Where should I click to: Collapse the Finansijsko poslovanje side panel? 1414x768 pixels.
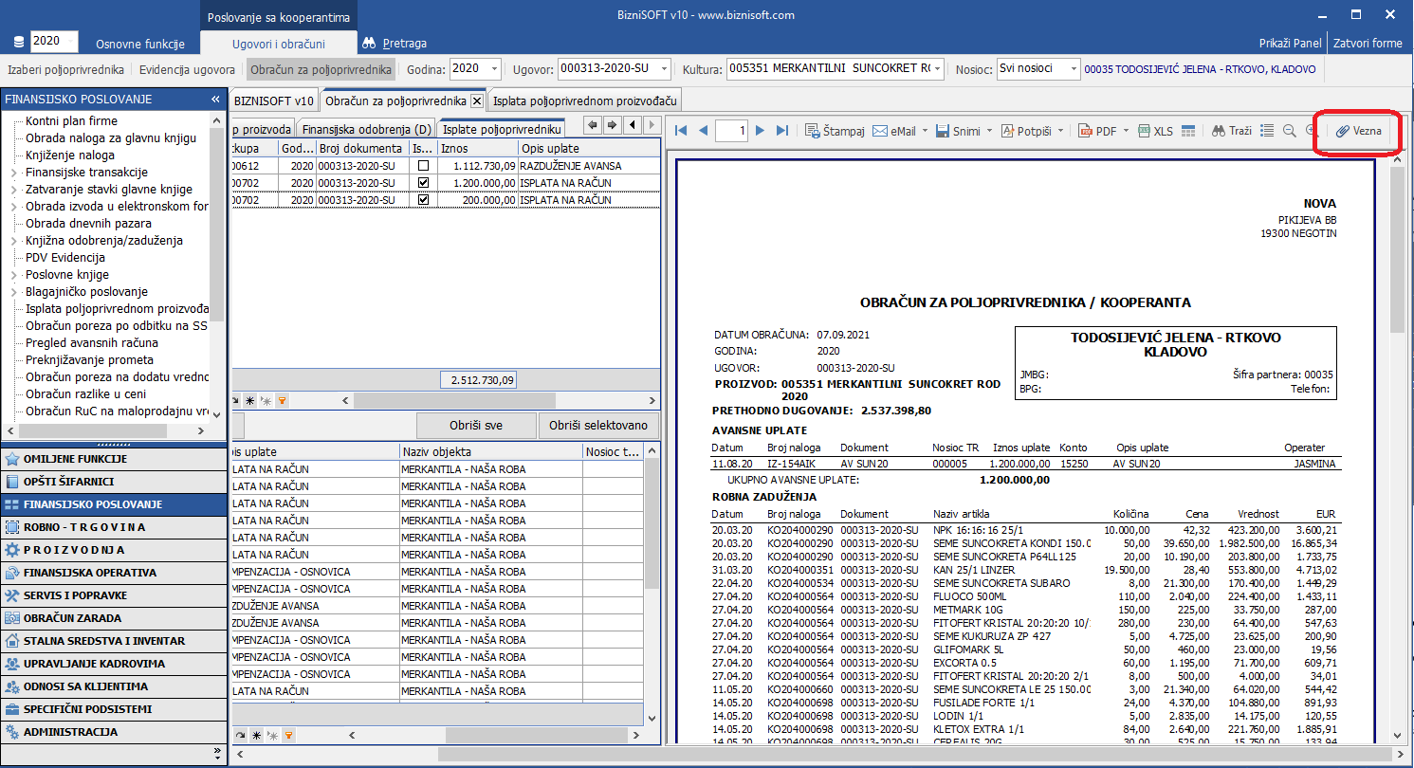tap(215, 100)
